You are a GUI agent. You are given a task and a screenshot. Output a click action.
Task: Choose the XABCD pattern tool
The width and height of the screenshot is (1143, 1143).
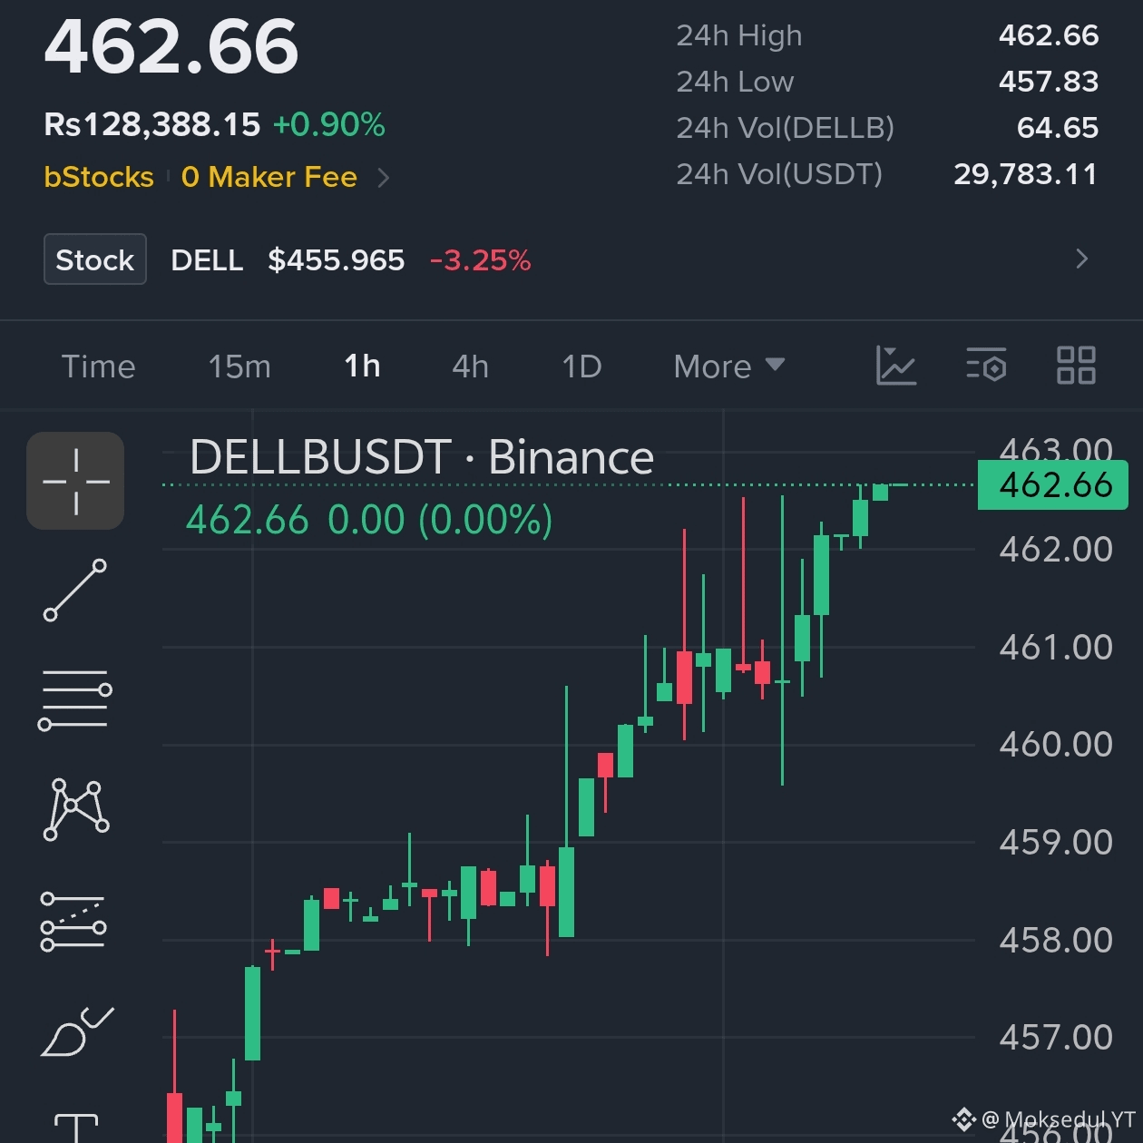pos(76,809)
